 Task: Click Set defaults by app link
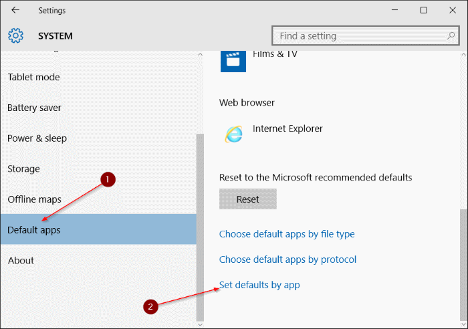[x=259, y=285]
